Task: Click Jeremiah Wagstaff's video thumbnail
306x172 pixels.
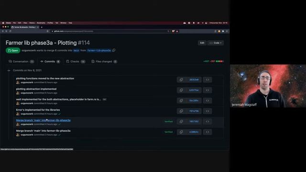Action: [268, 86]
